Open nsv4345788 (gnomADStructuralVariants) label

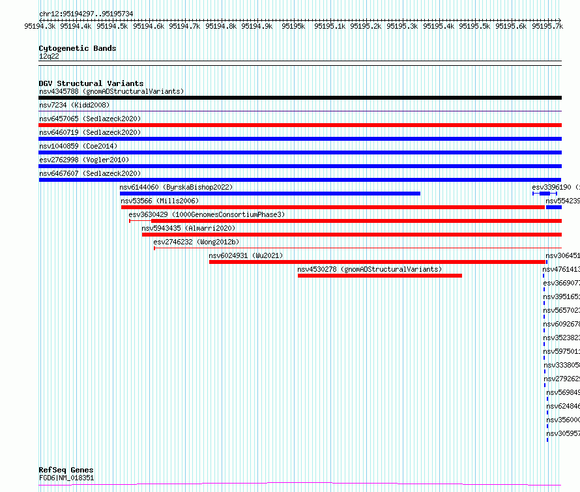click(111, 91)
